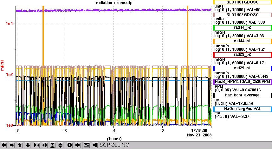This screenshot has height=149, width=272.
Task: Click the (Hours) x-axis unit label
Action: pyautogui.click(x=114, y=139)
